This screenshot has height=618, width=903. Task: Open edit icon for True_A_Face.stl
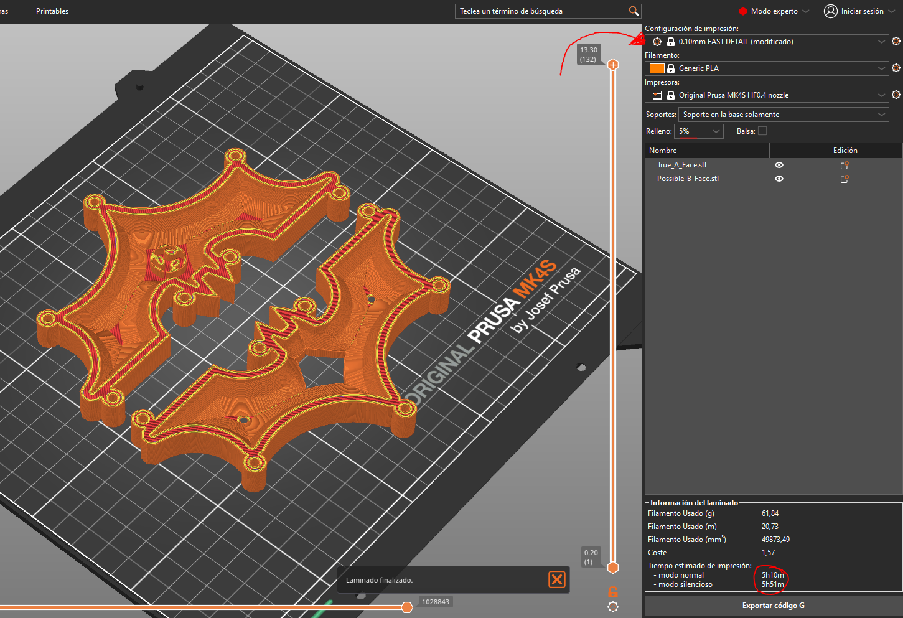[845, 165]
